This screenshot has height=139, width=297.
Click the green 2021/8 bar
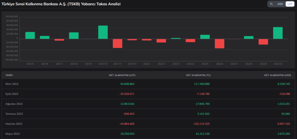click(x=74, y=35)
